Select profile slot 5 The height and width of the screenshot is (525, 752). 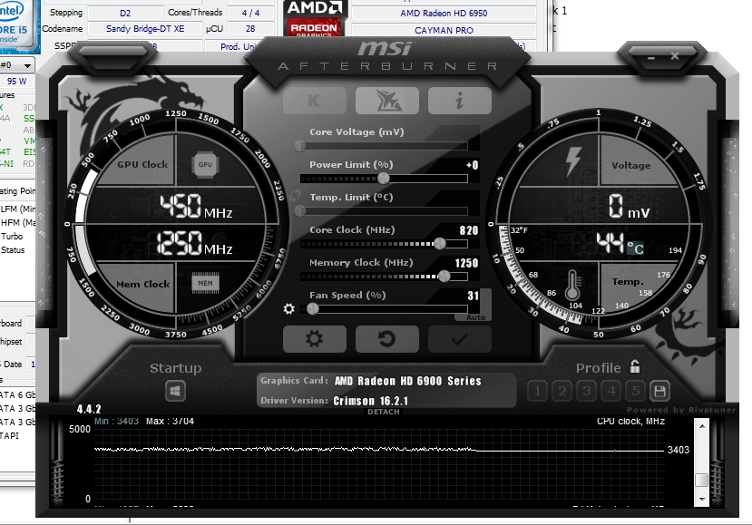coord(636,391)
